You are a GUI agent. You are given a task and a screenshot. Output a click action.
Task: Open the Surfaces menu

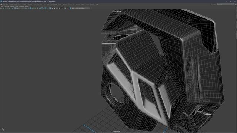coord(64,4)
